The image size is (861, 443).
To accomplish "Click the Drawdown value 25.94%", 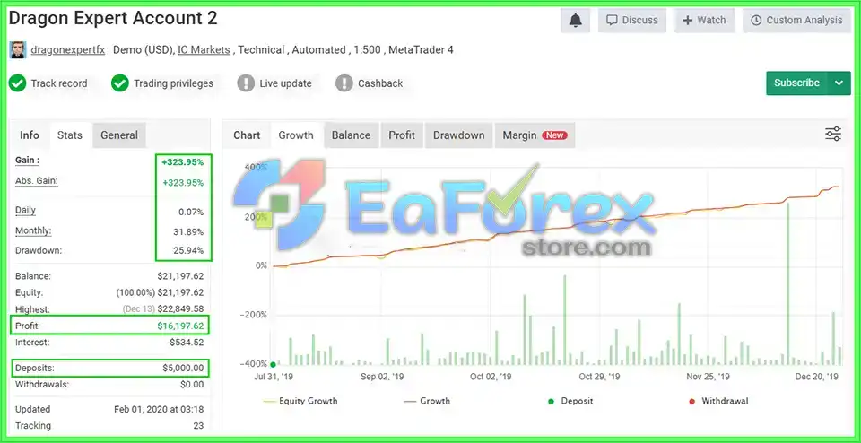I will 190,251.
